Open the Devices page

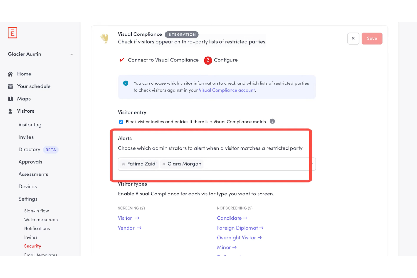(28, 187)
